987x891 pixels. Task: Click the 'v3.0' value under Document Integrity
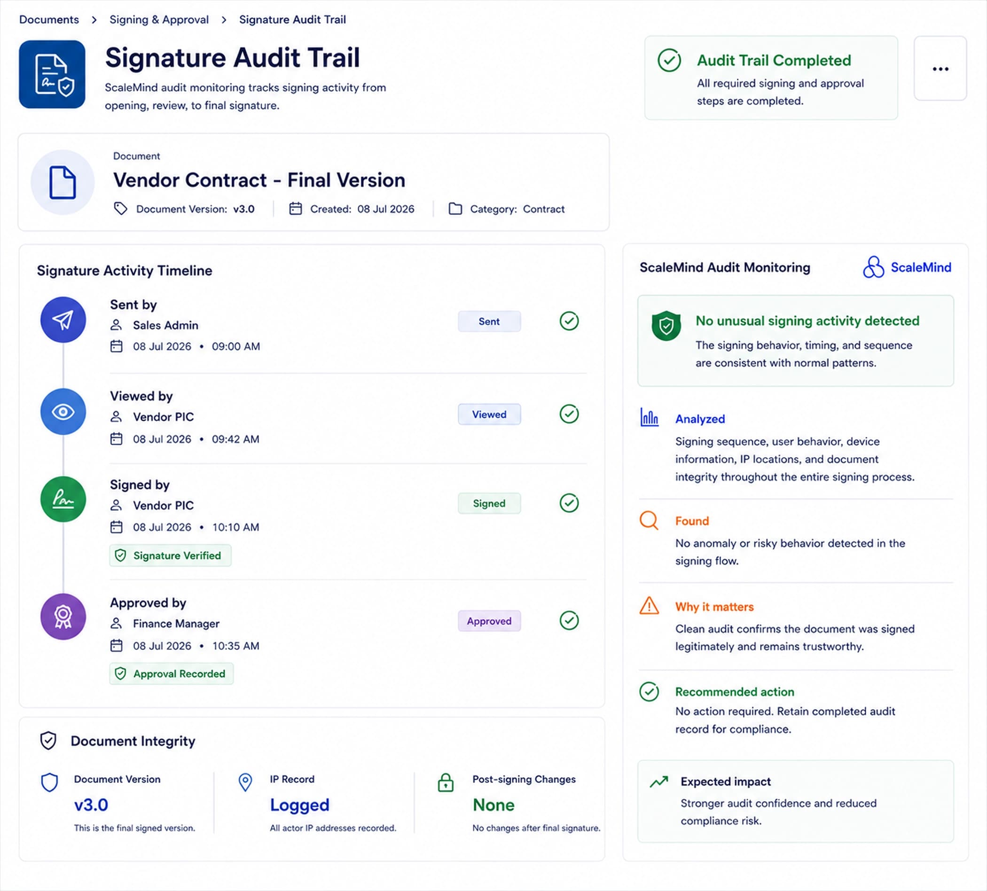tap(91, 805)
